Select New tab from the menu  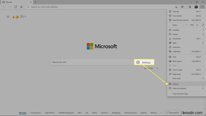tap(186, 11)
